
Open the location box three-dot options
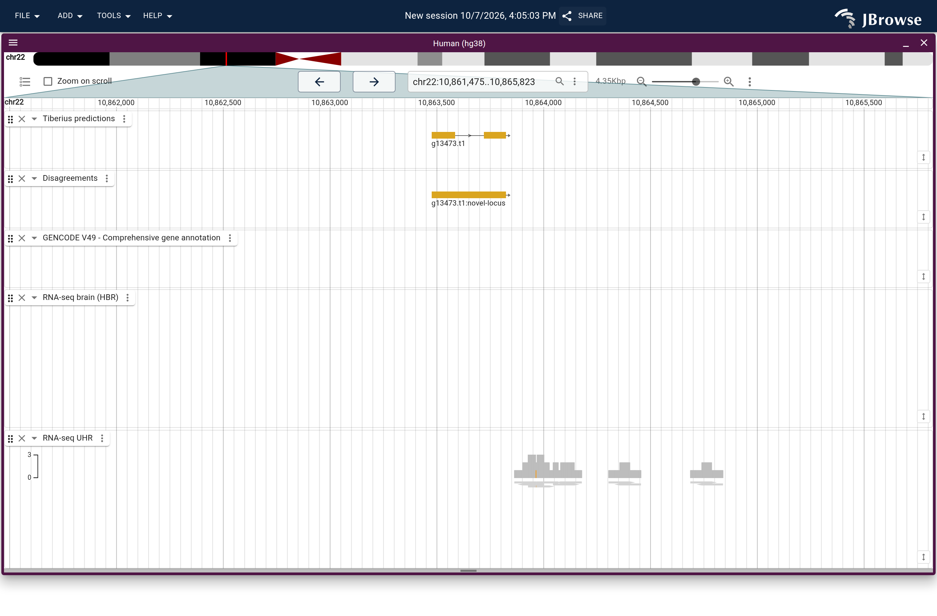575,82
